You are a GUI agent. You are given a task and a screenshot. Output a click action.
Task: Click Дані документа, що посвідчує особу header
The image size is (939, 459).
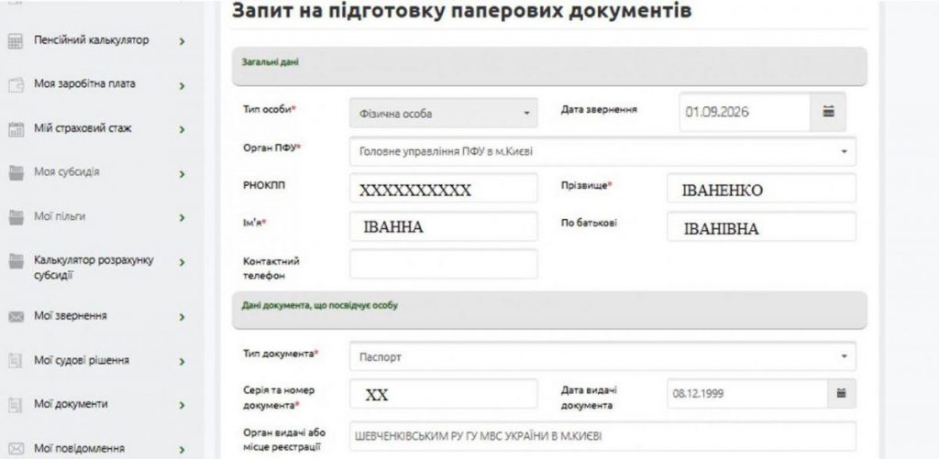pyautogui.click(x=549, y=310)
